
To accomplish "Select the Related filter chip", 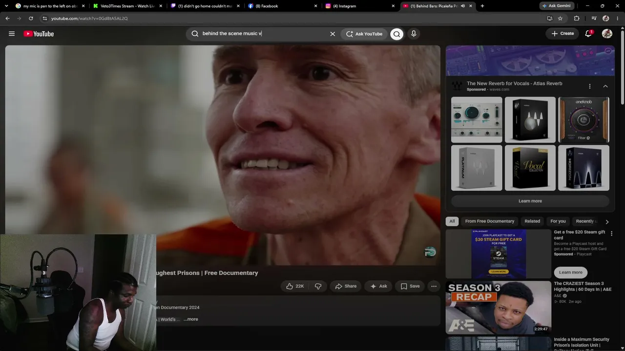I will (x=532, y=221).
